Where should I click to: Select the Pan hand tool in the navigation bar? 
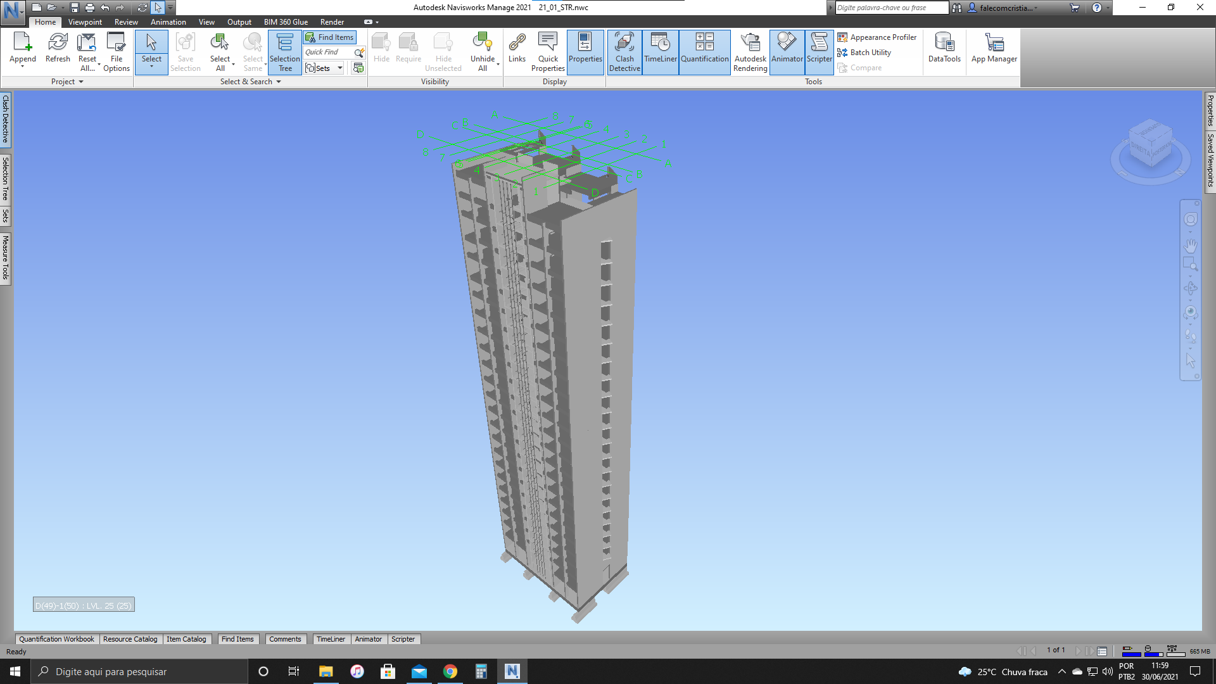point(1191,245)
